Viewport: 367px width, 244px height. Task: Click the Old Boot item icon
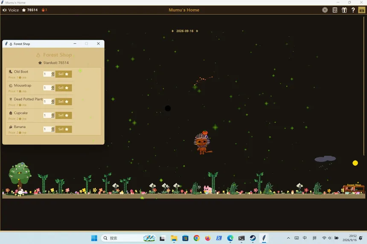coord(11,72)
